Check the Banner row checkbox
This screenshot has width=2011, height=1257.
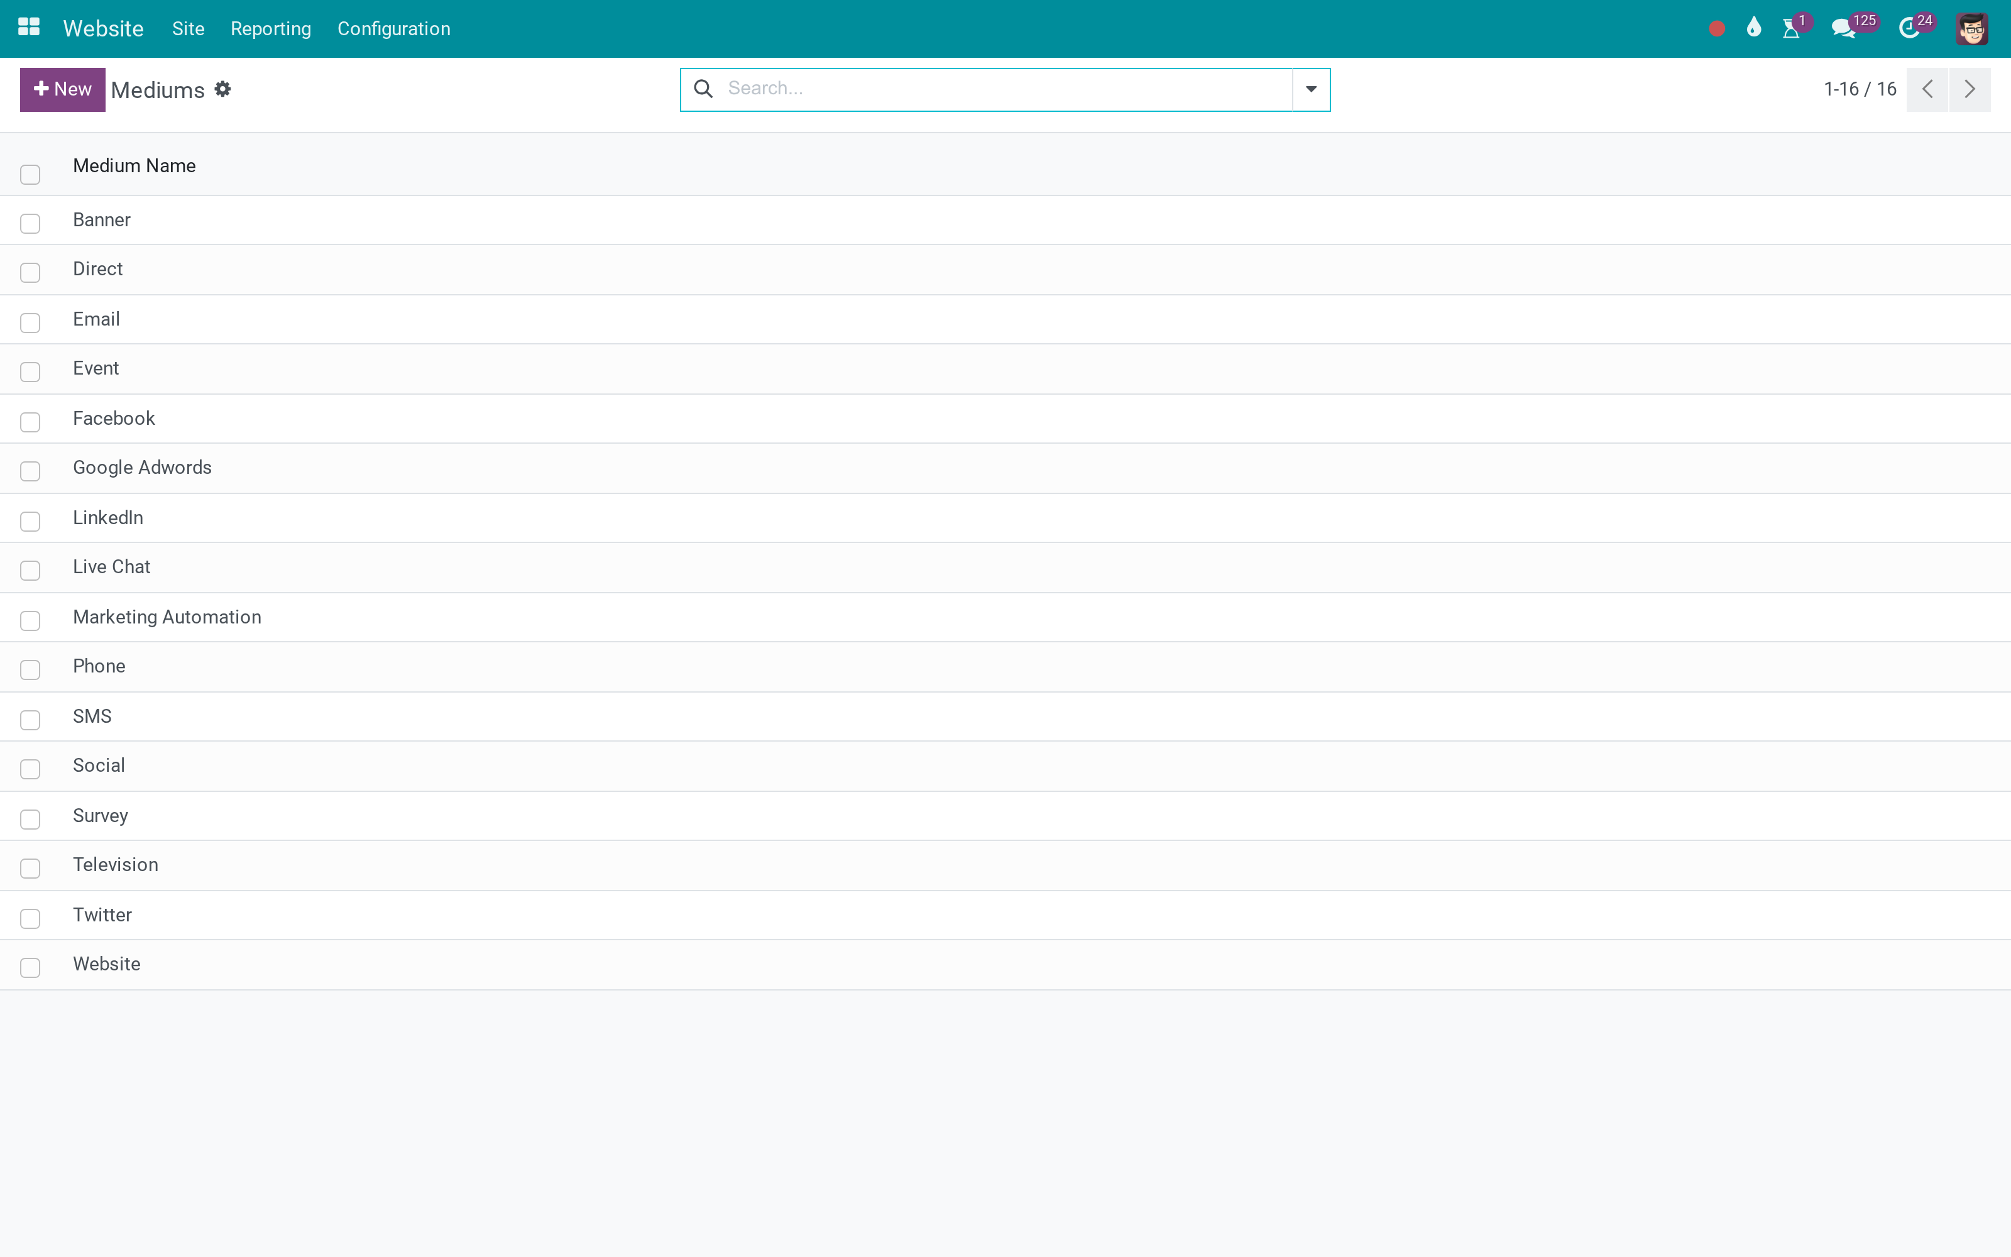pyautogui.click(x=30, y=224)
